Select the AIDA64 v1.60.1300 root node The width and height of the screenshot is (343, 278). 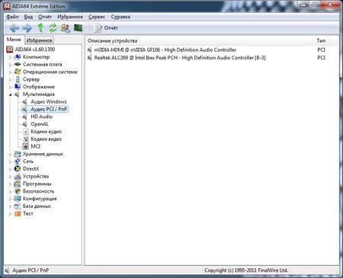(35, 50)
